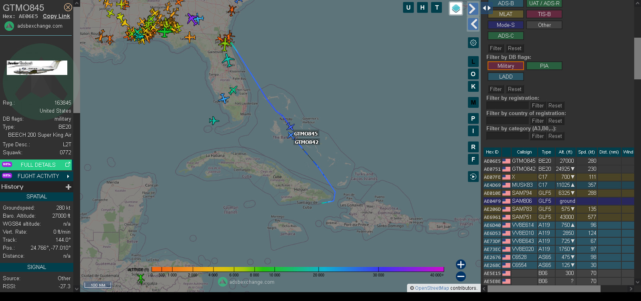Open FULL DETAILS for the aircraft
This screenshot has height=301, width=641.
click(36, 165)
